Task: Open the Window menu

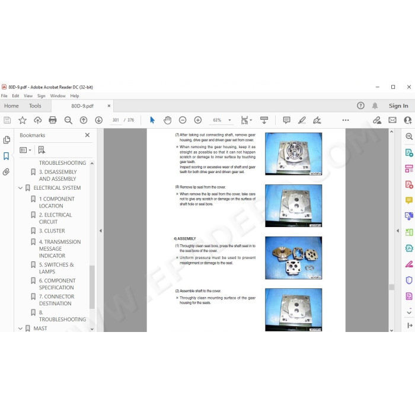Action: coord(58,96)
